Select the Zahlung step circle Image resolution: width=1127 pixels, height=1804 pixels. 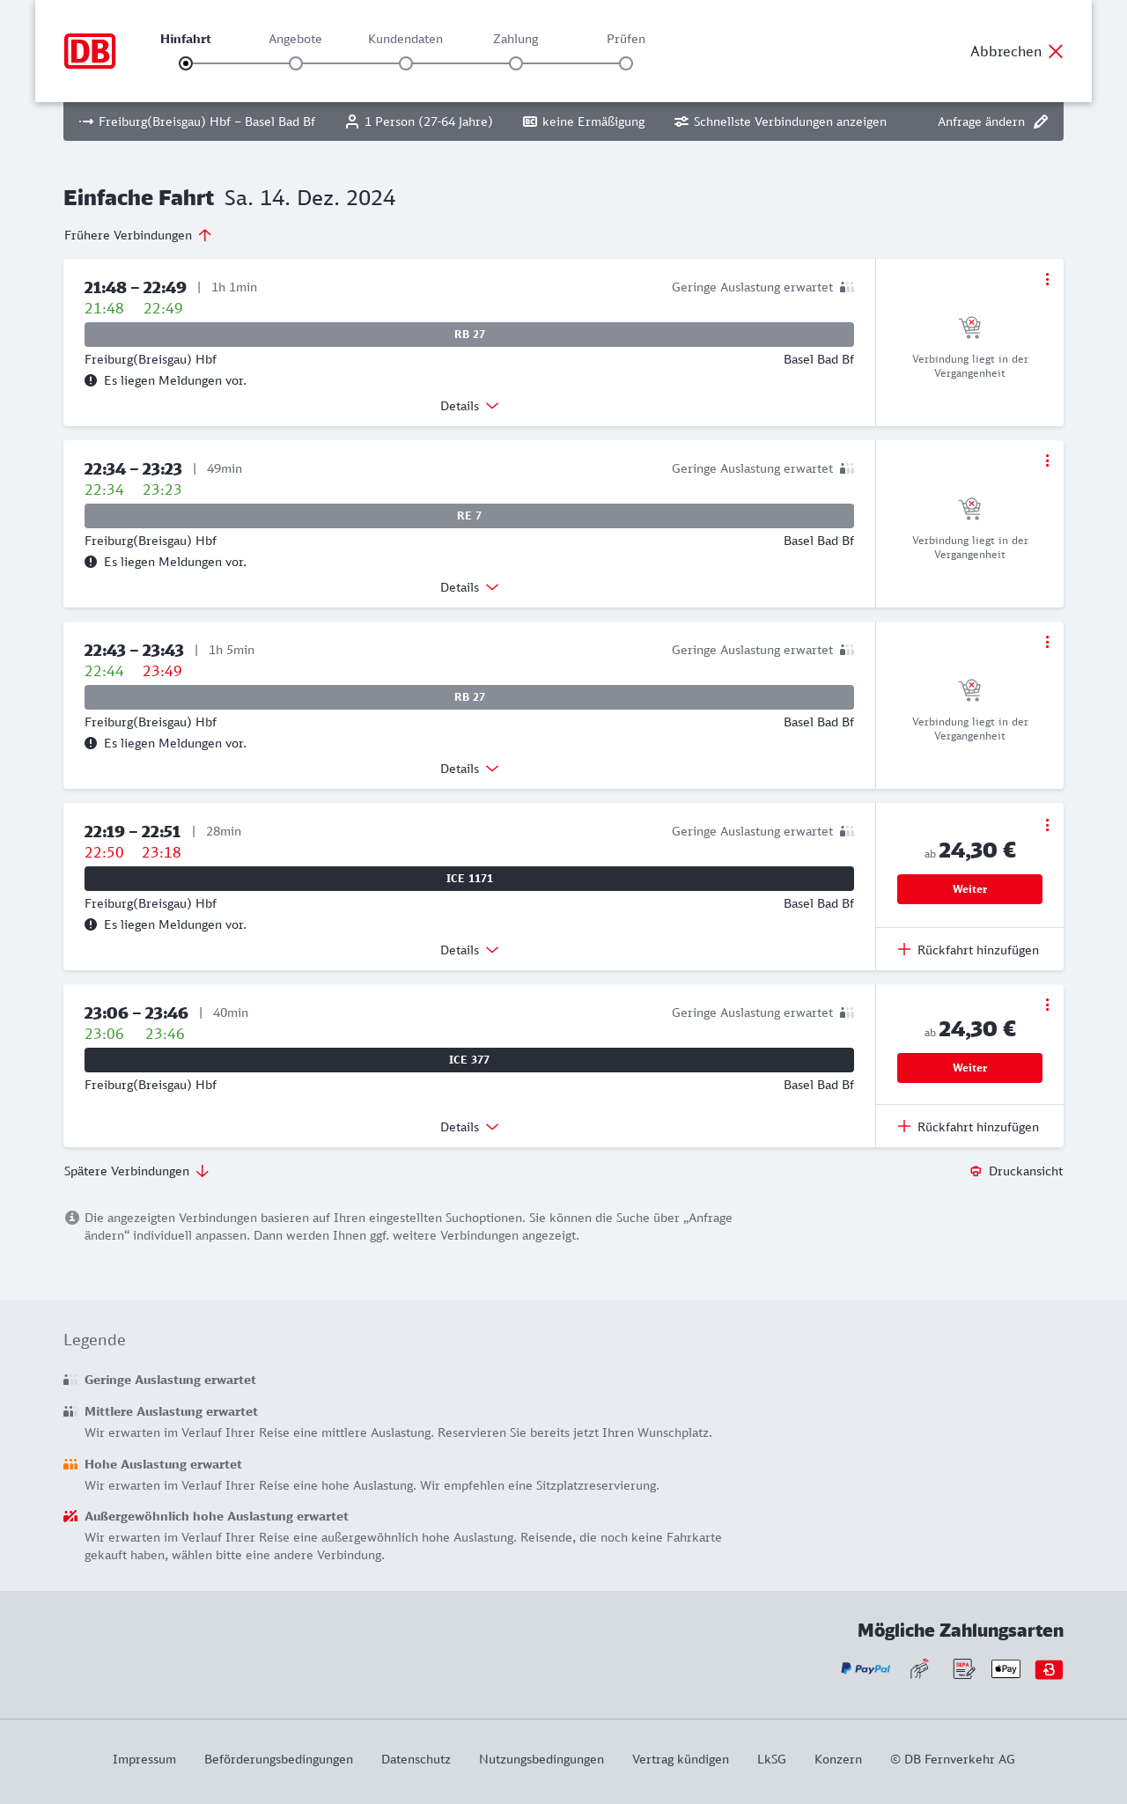tap(516, 63)
